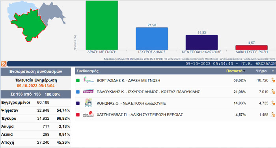Sort by the Συνδυασμός column header
Screen dimensions: 276x148
click(x=88, y=71)
